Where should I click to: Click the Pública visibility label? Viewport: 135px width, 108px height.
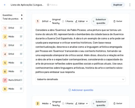coord(53,5)
